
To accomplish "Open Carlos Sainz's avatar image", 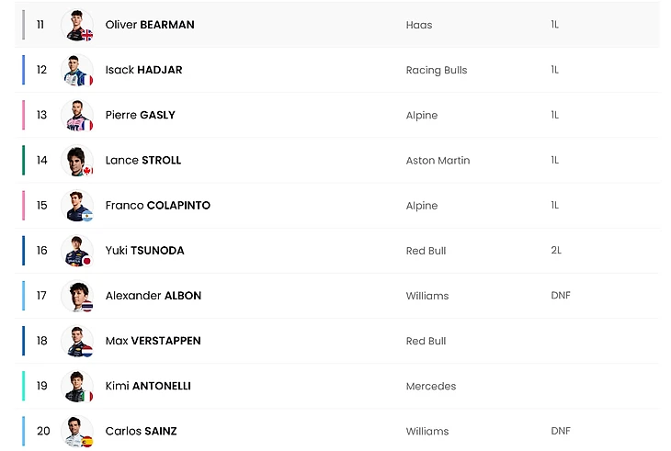I will click(77, 431).
